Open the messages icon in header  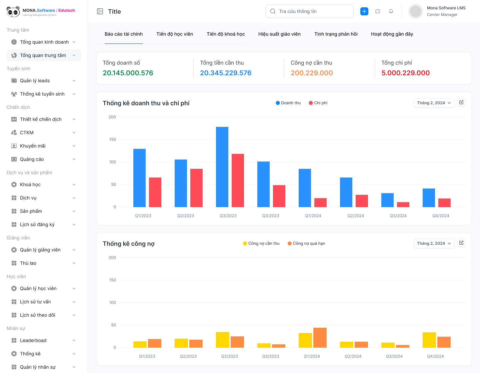pyautogui.click(x=378, y=11)
